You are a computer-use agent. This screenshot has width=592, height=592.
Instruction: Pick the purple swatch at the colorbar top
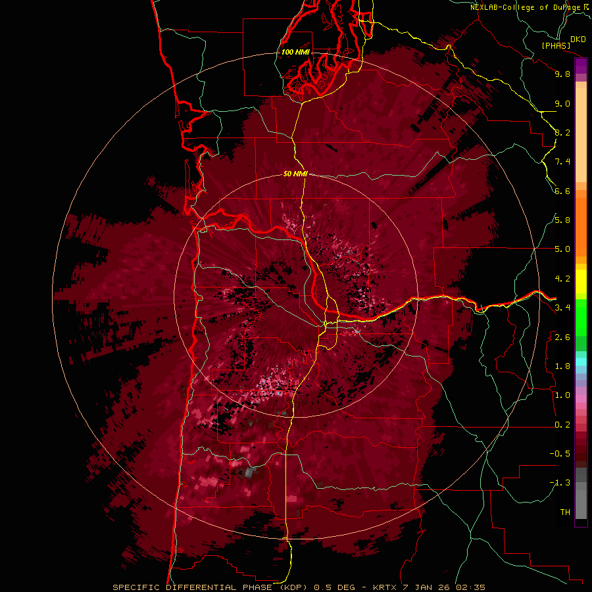coord(581,66)
